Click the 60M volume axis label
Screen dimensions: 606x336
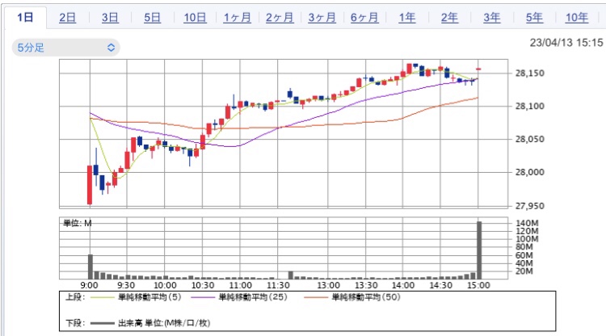524,255
